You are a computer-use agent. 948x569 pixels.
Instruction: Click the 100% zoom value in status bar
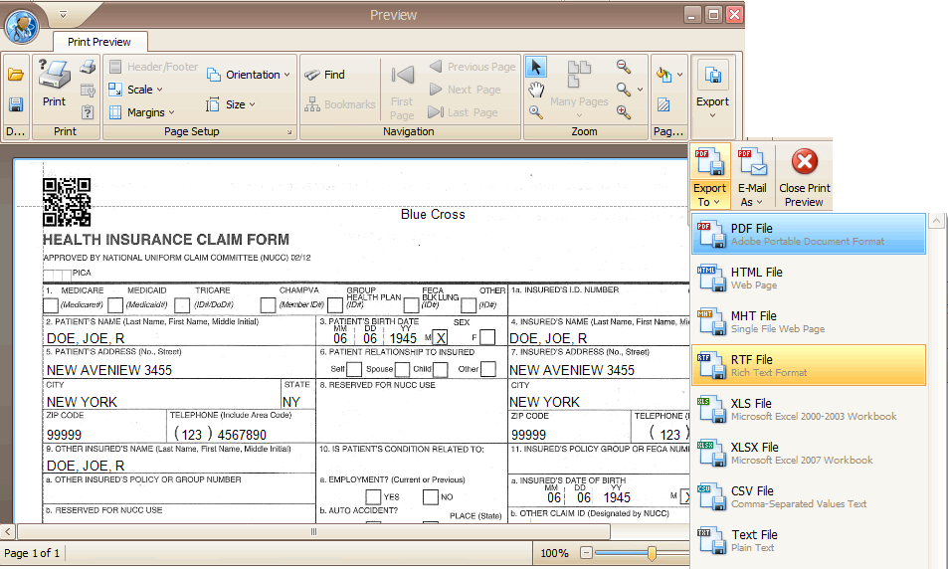coord(554,553)
